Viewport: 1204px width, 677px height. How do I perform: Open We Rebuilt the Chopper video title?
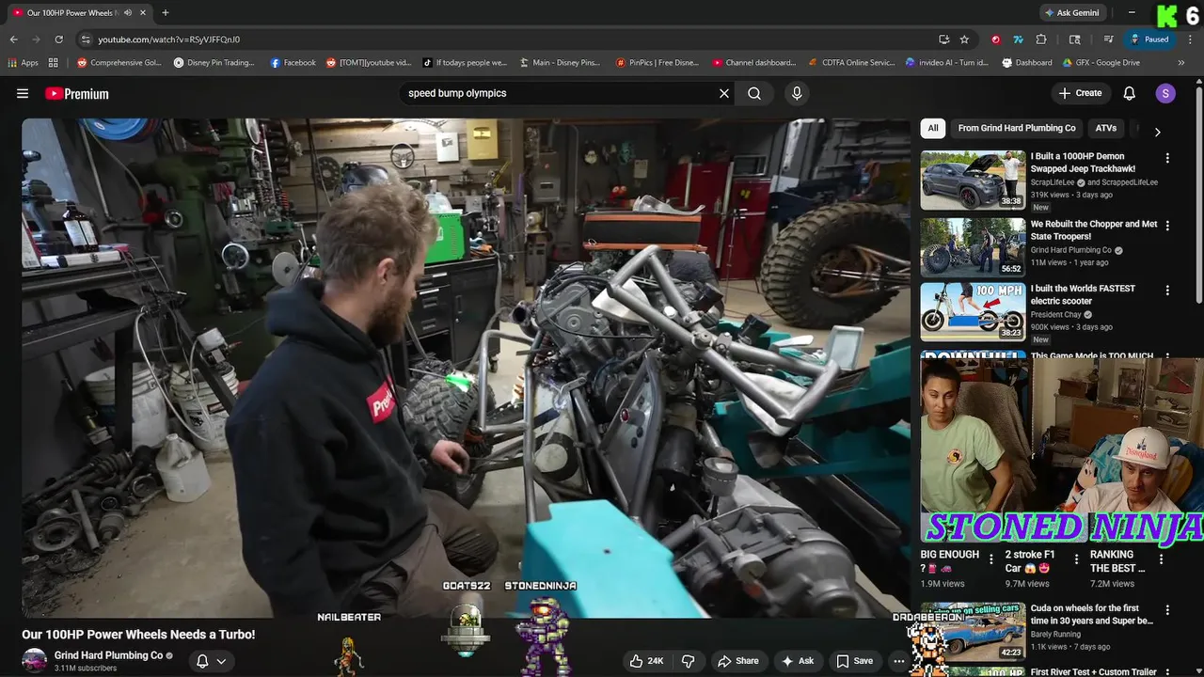[x=1094, y=230]
